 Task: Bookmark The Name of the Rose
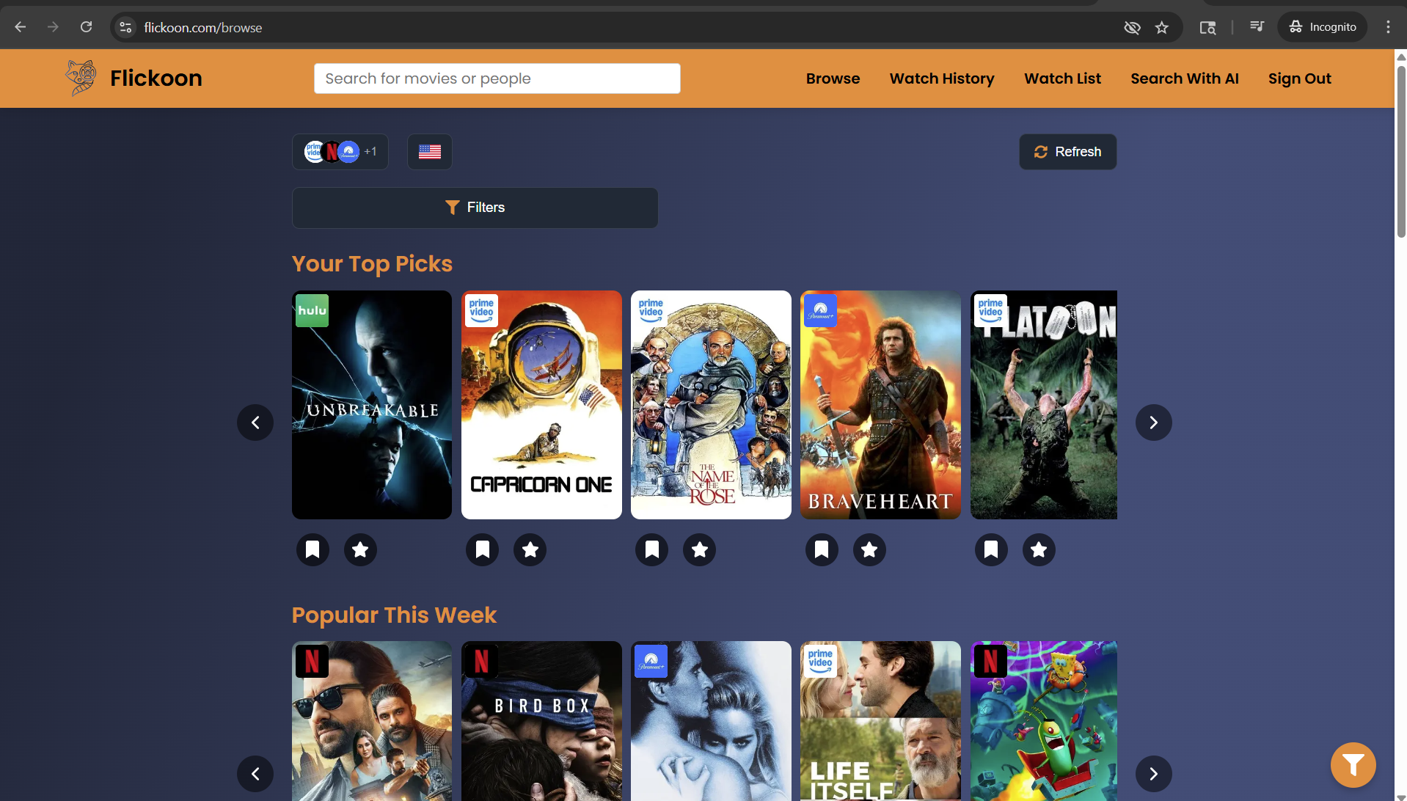click(x=652, y=549)
